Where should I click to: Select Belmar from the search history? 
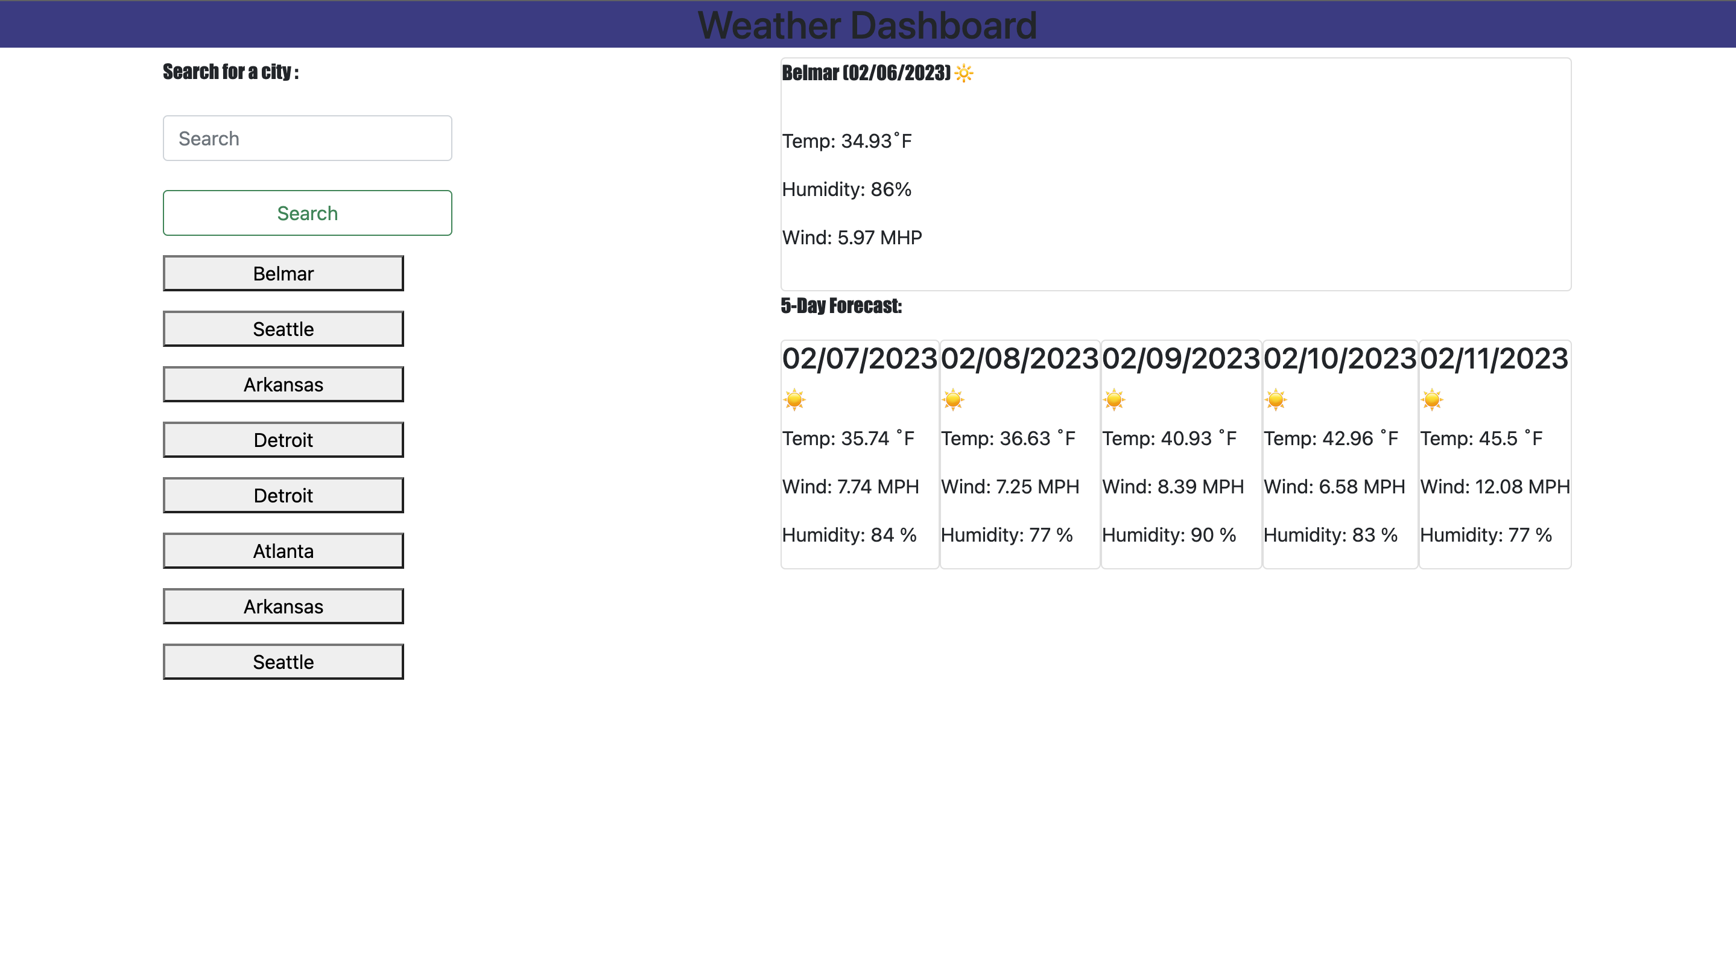(x=283, y=273)
